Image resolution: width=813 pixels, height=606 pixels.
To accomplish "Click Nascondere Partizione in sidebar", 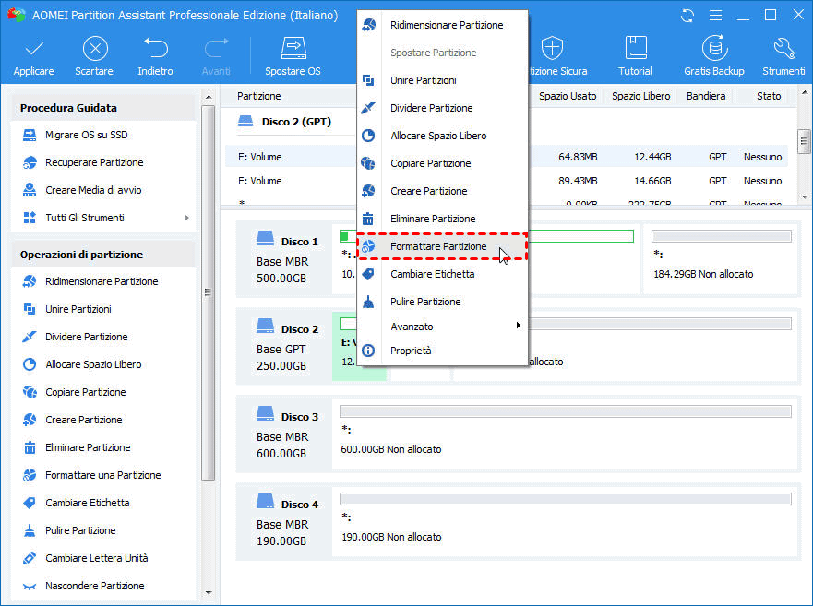I will tap(94, 586).
